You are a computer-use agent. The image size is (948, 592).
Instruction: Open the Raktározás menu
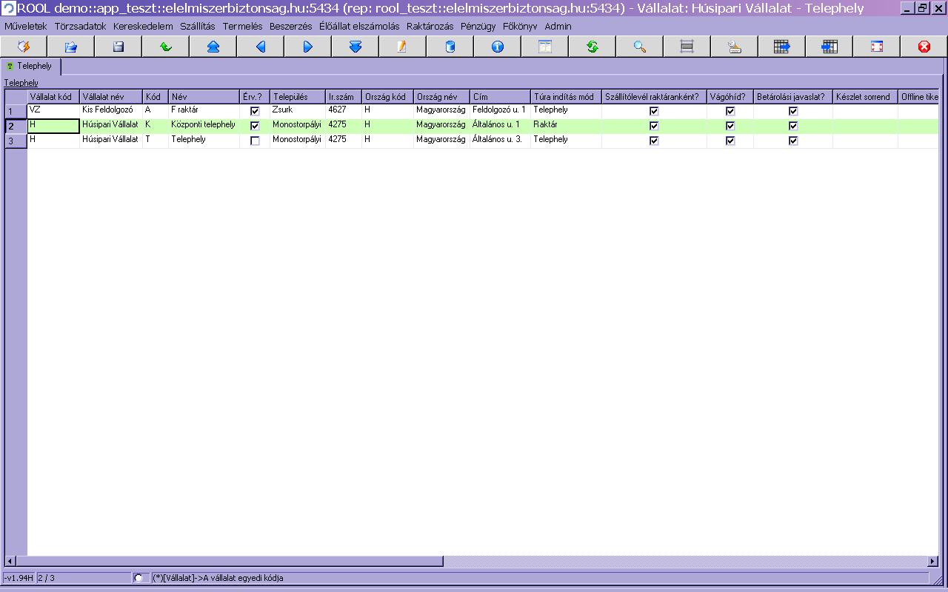[430, 26]
